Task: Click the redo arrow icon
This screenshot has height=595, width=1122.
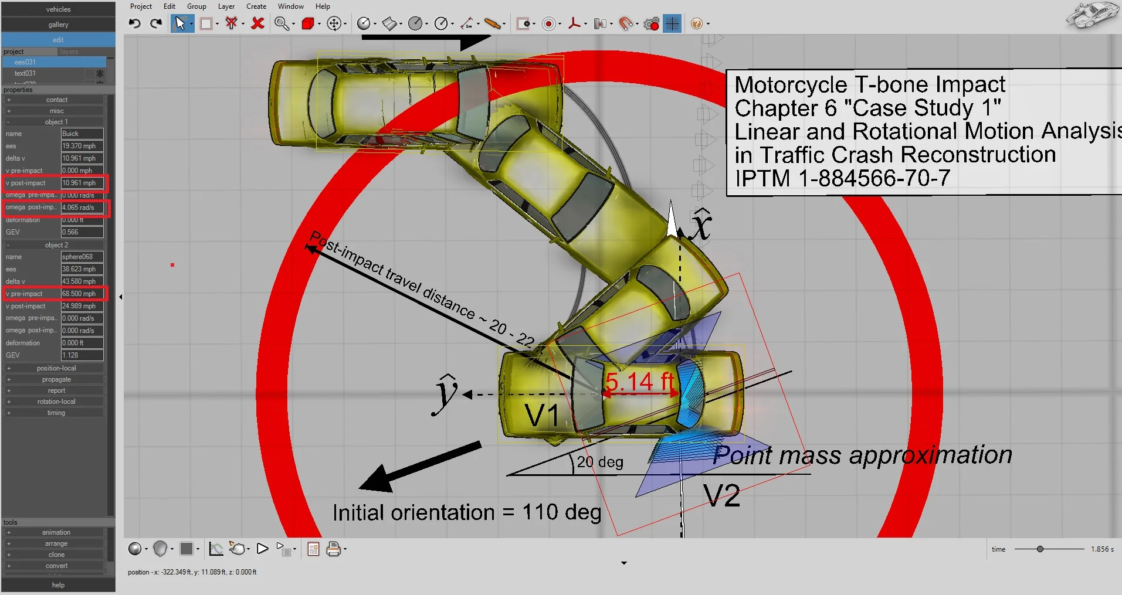Action: pyautogui.click(x=155, y=23)
